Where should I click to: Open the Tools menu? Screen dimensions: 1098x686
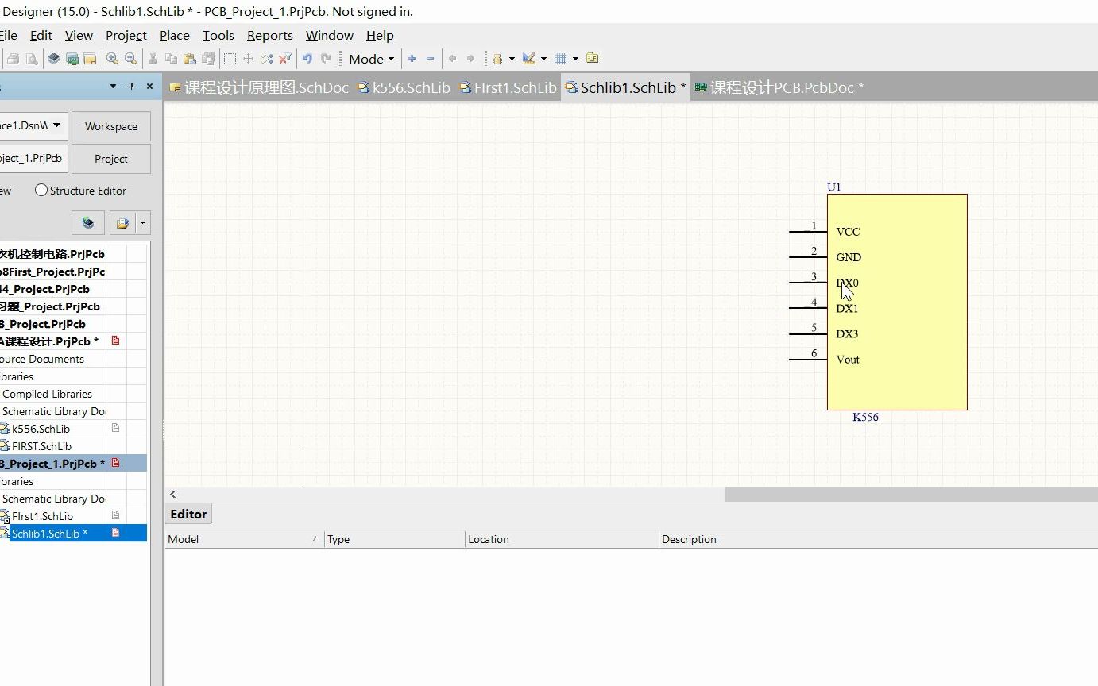click(x=218, y=35)
